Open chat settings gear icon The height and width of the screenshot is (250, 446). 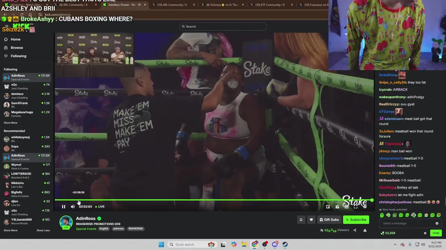tap(425, 233)
